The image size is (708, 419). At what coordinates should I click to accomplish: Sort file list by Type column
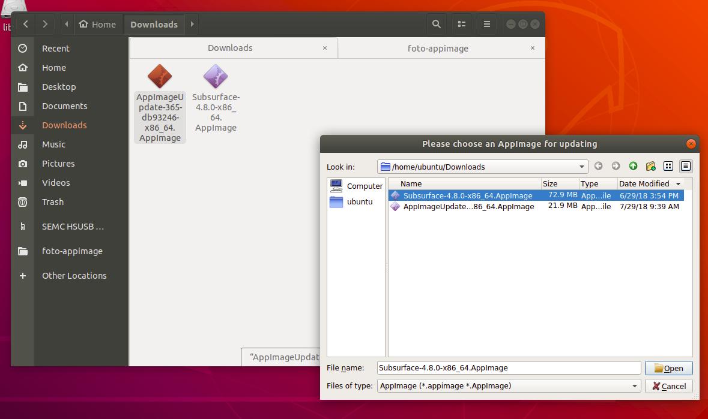[x=598, y=184]
